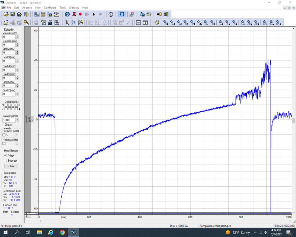Enable the Subtract checkbox in HumSilencer
The height and width of the screenshot is (237, 296).
[5, 161]
